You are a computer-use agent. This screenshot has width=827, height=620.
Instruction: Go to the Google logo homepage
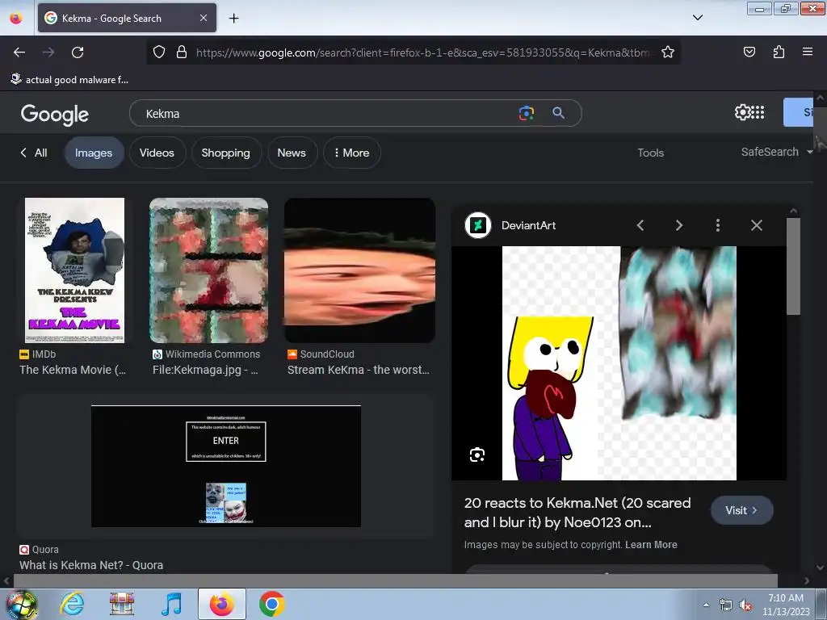pyautogui.click(x=55, y=114)
